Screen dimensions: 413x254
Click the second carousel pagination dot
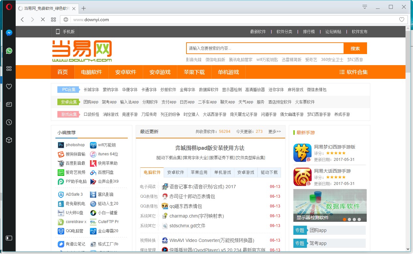[350, 219]
